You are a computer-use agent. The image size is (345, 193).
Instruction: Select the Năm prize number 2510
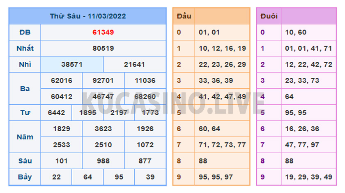(103, 145)
